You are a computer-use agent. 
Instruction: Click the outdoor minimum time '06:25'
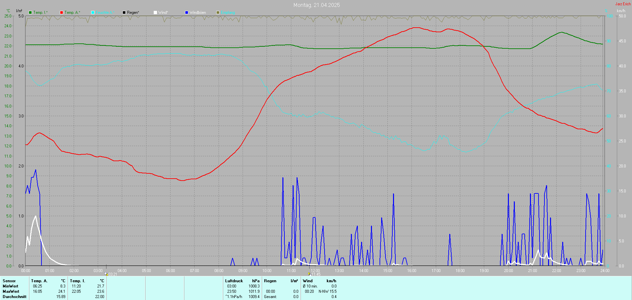[38, 286]
